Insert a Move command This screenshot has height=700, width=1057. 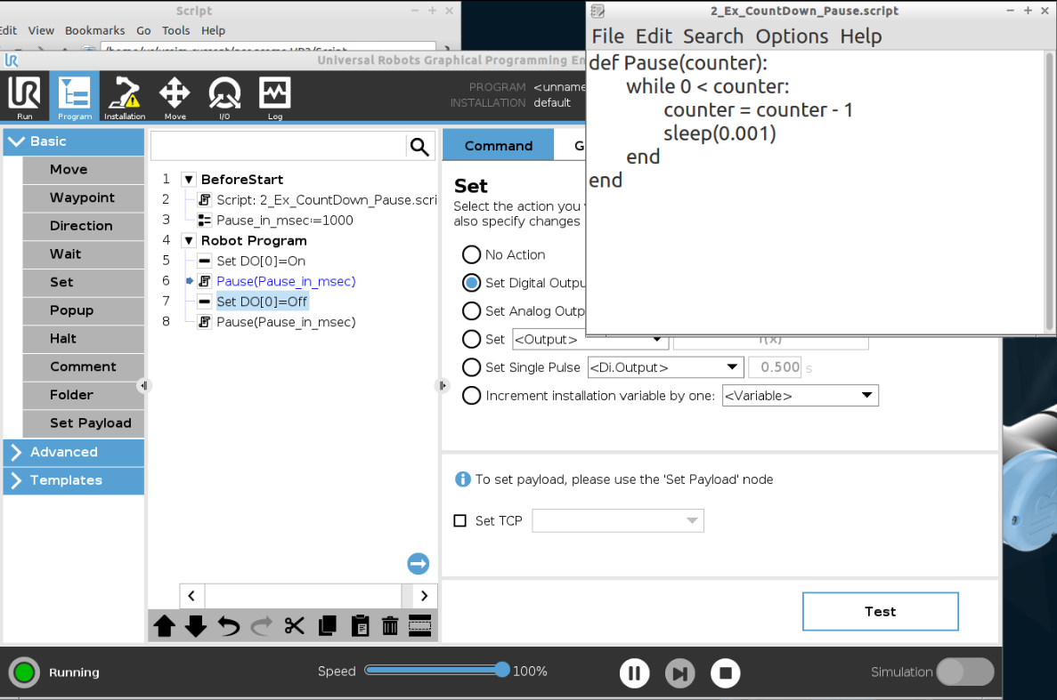[x=84, y=170]
